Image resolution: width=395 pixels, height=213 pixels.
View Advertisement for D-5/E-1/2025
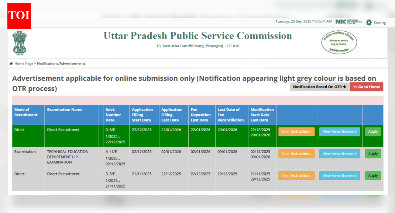(x=339, y=176)
